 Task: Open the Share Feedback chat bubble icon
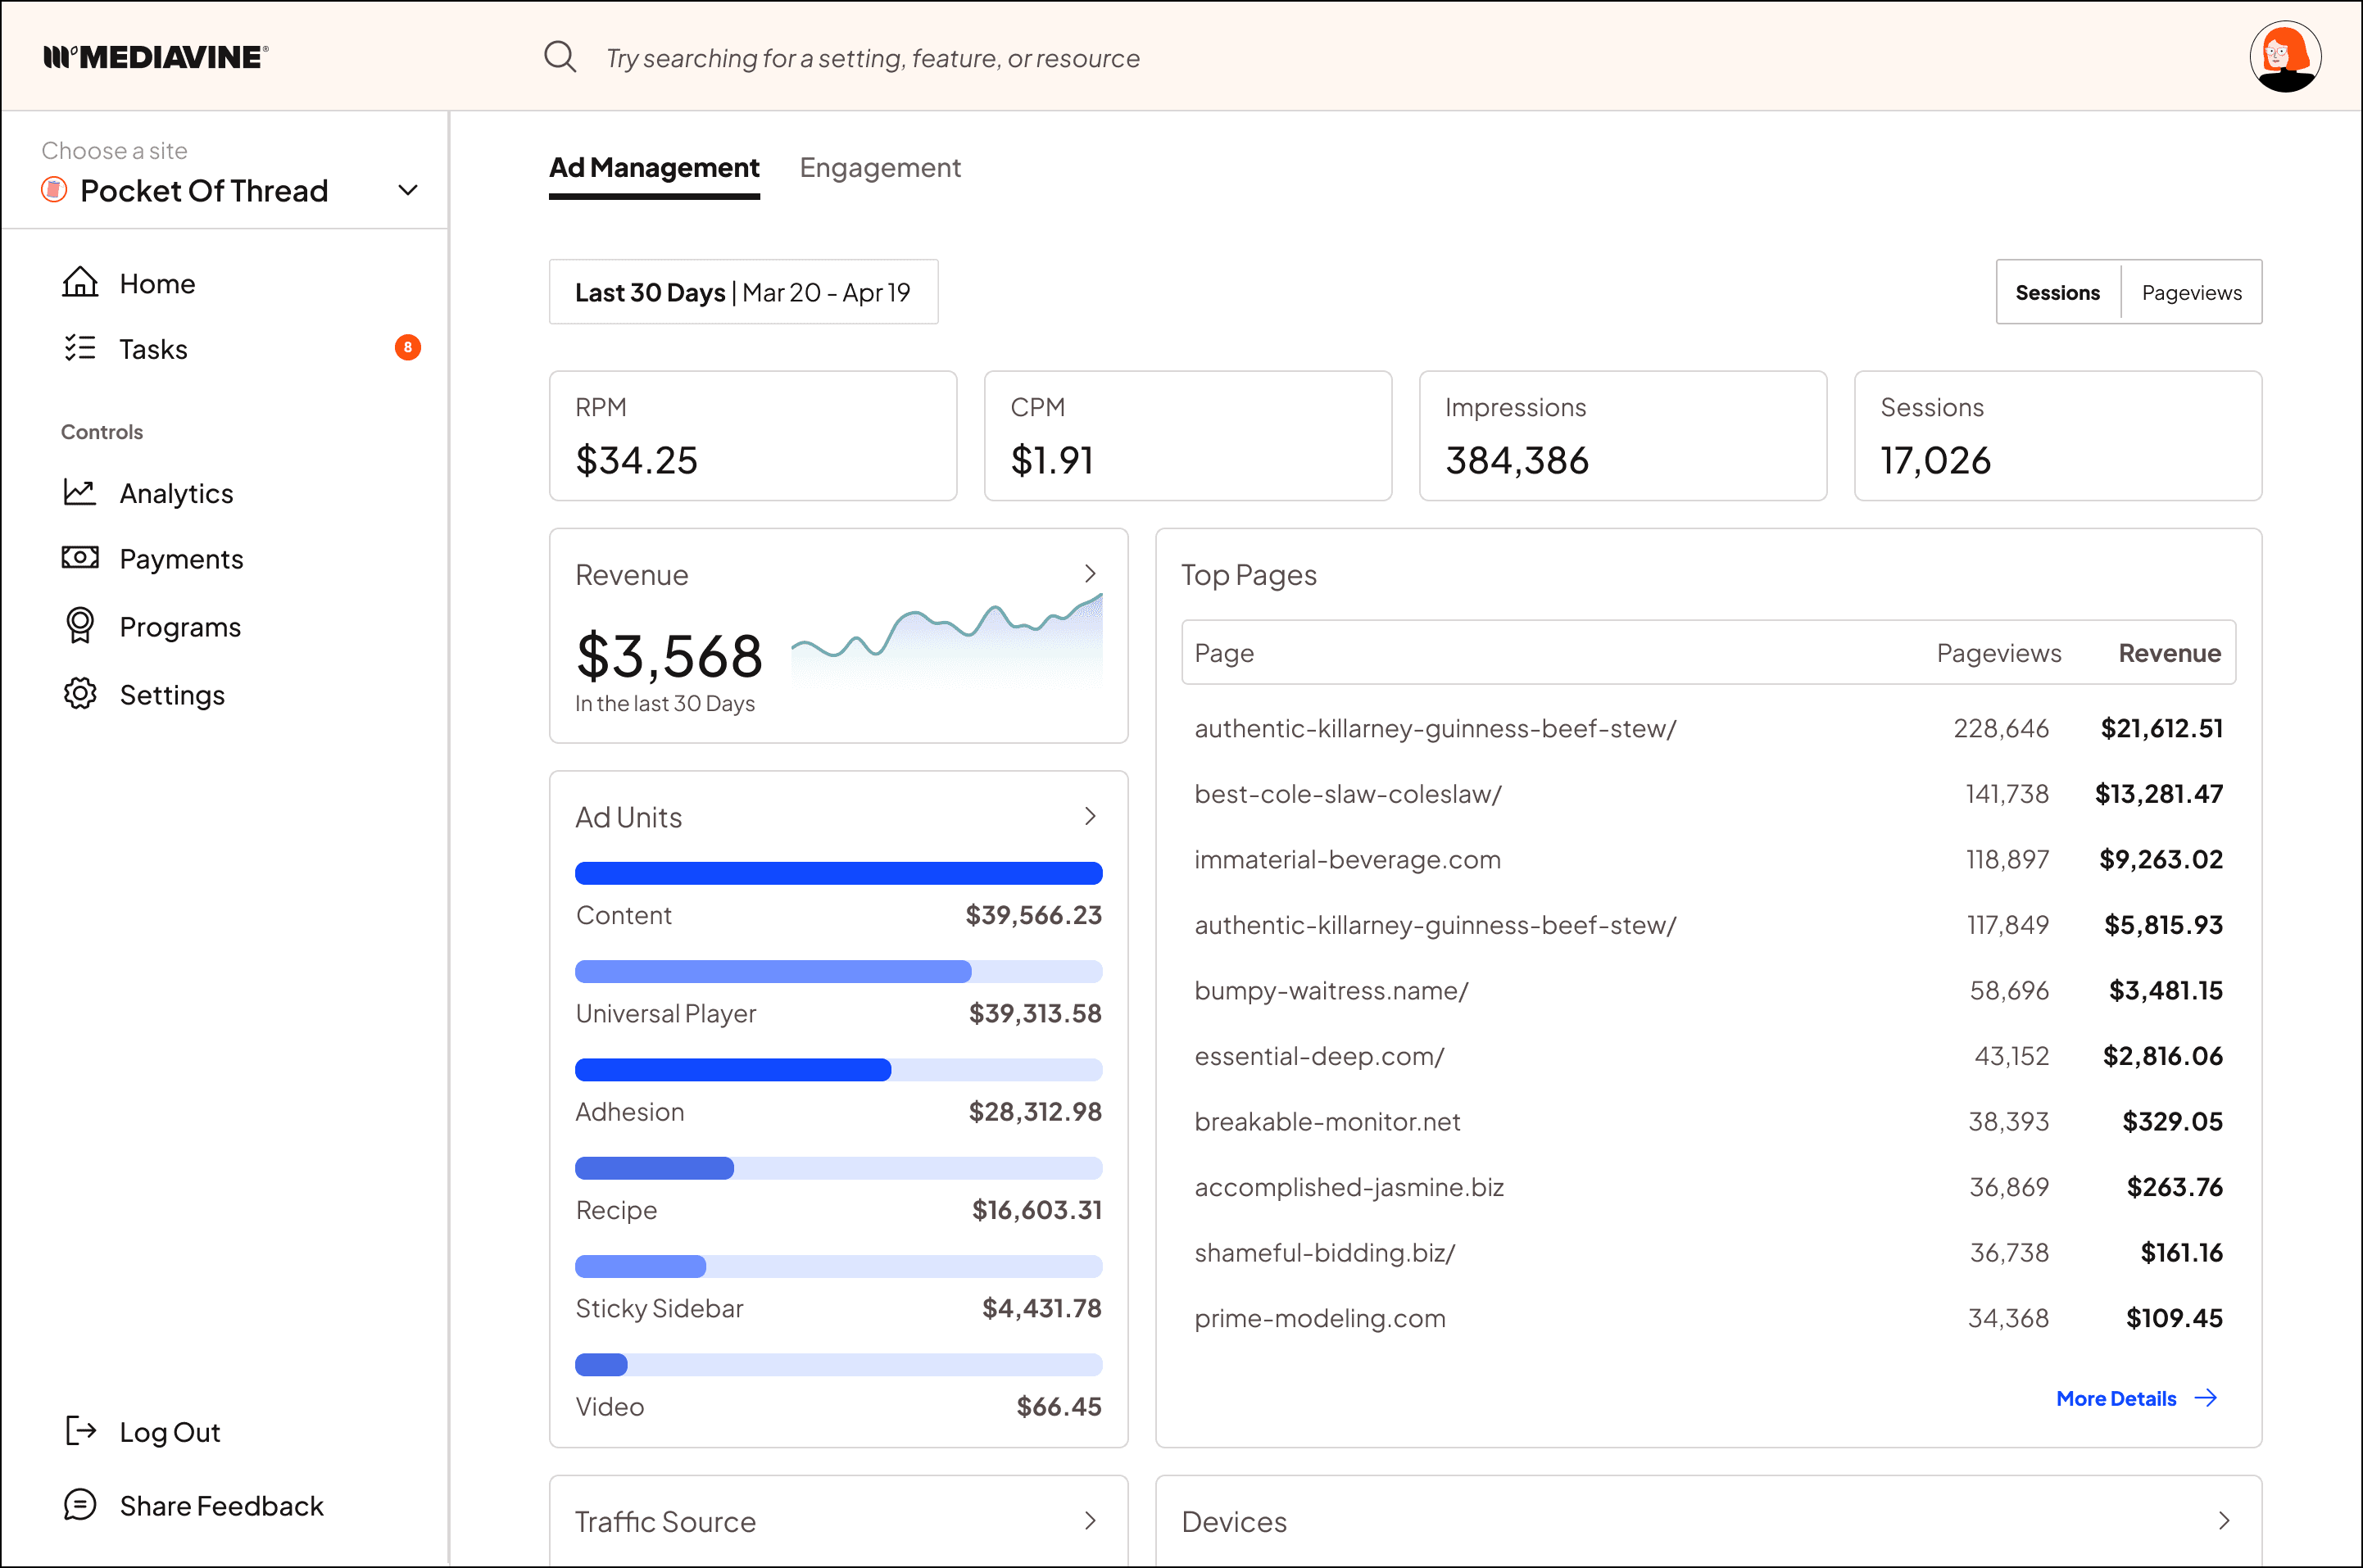click(x=80, y=1505)
